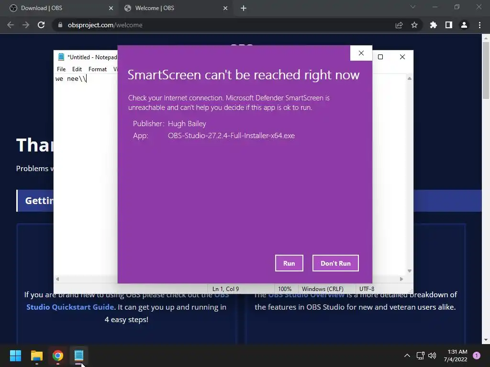Maximize the Notepad window
This screenshot has width=490, height=367.
pyautogui.click(x=380, y=57)
